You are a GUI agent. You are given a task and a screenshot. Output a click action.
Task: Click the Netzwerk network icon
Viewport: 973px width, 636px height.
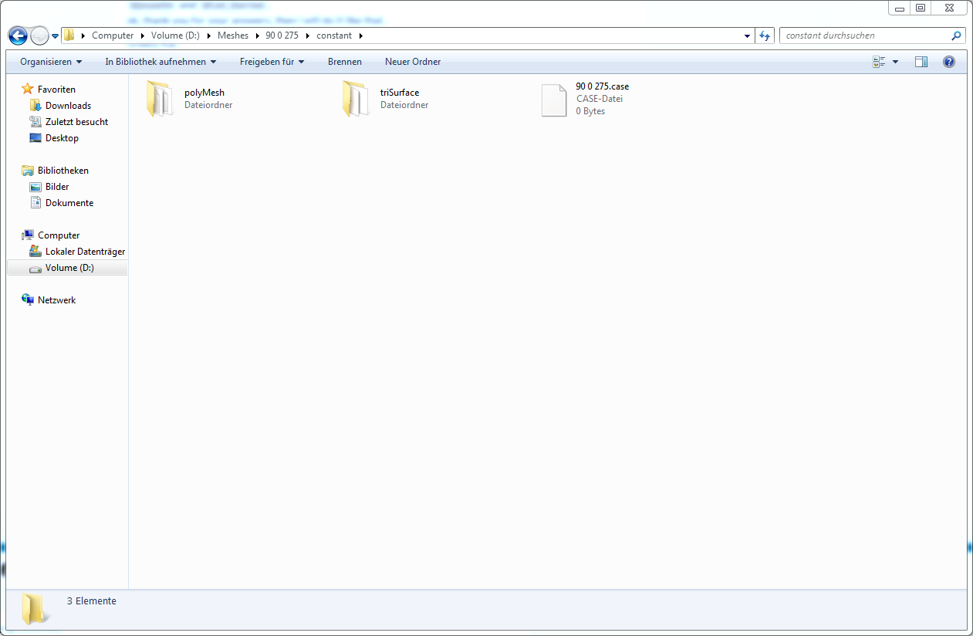click(x=28, y=299)
